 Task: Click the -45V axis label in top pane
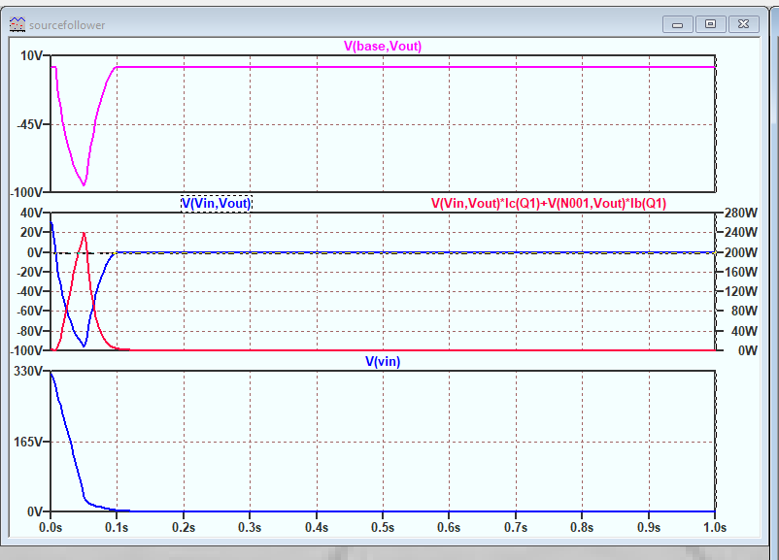pos(29,124)
